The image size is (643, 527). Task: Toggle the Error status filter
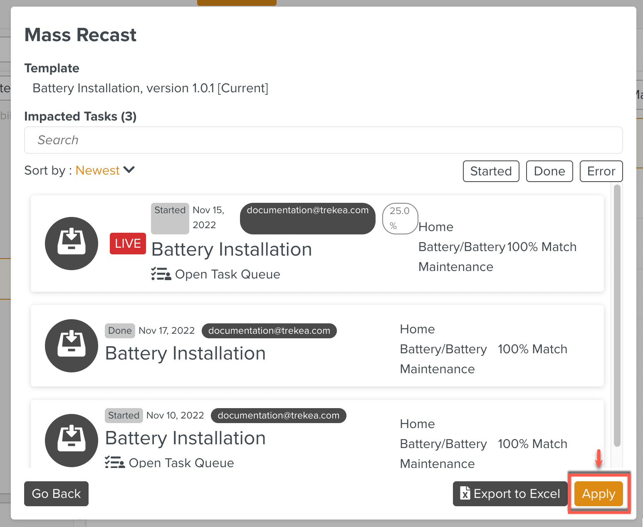coord(601,171)
